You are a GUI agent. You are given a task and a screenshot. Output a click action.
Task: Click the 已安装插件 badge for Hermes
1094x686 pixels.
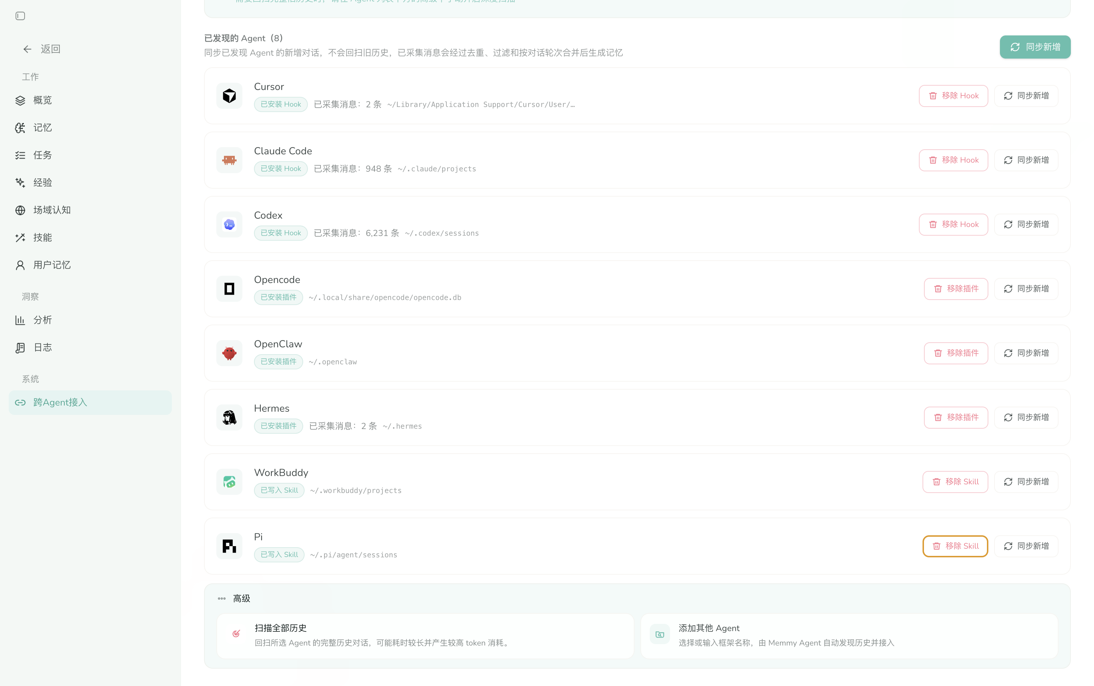(x=278, y=426)
